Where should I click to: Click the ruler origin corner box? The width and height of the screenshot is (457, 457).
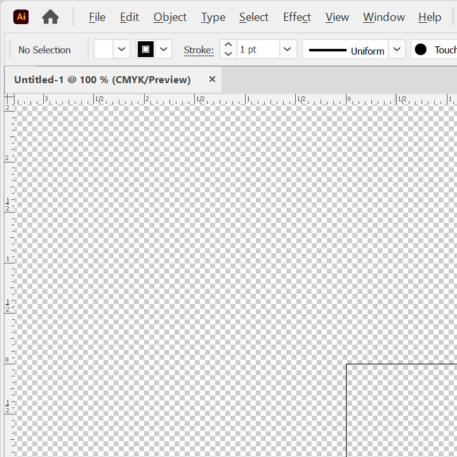[x=10, y=99]
